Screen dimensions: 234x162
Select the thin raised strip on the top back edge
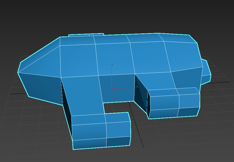[x=86, y=35]
